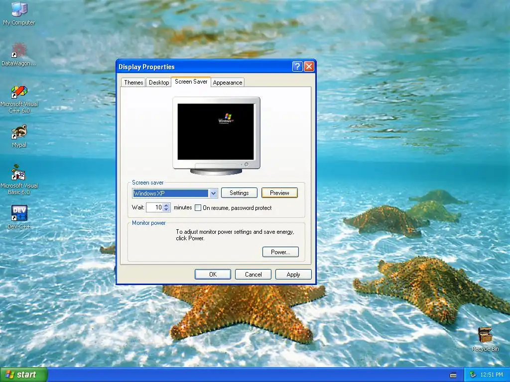Select the Screen Saver tab
The width and height of the screenshot is (510, 382).
(x=191, y=82)
